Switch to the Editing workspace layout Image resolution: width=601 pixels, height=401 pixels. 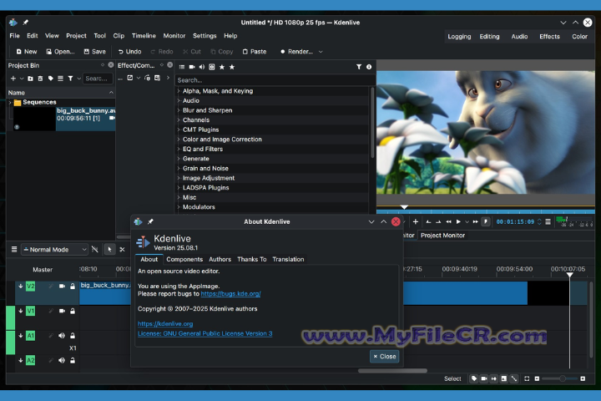[x=489, y=37]
